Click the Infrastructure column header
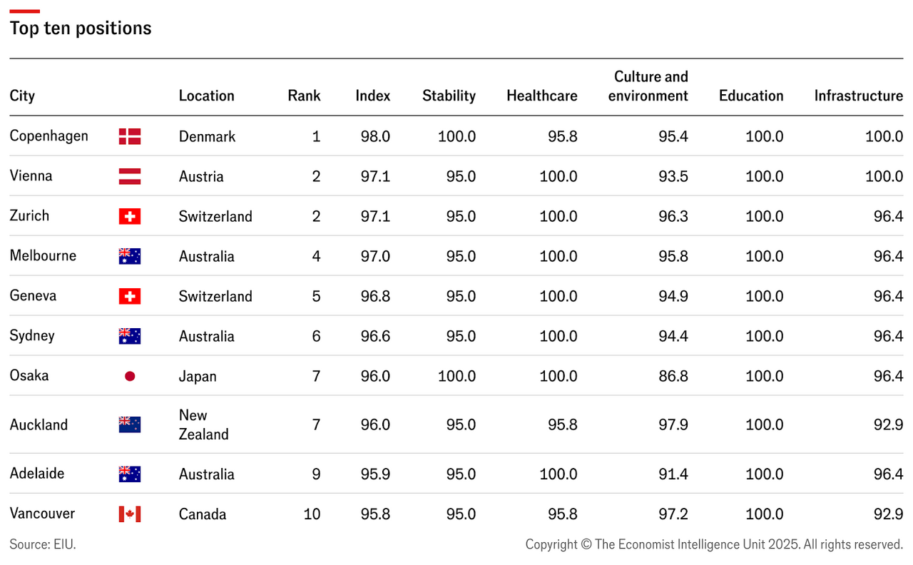Image resolution: width=913 pixels, height=565 pixels. point(858,96)
